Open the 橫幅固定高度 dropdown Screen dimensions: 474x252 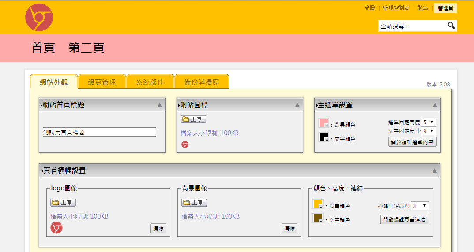420,206
